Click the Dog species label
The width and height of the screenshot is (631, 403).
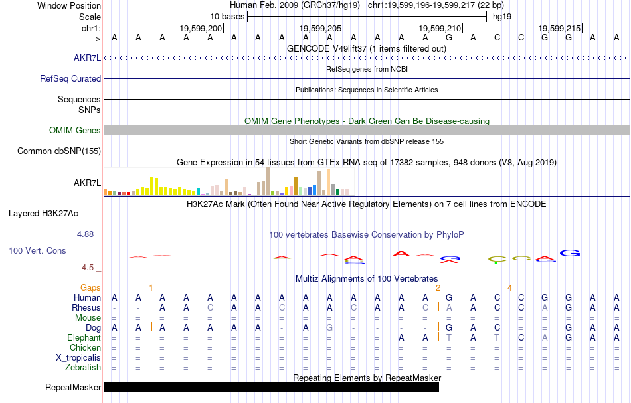pos(93,328)
